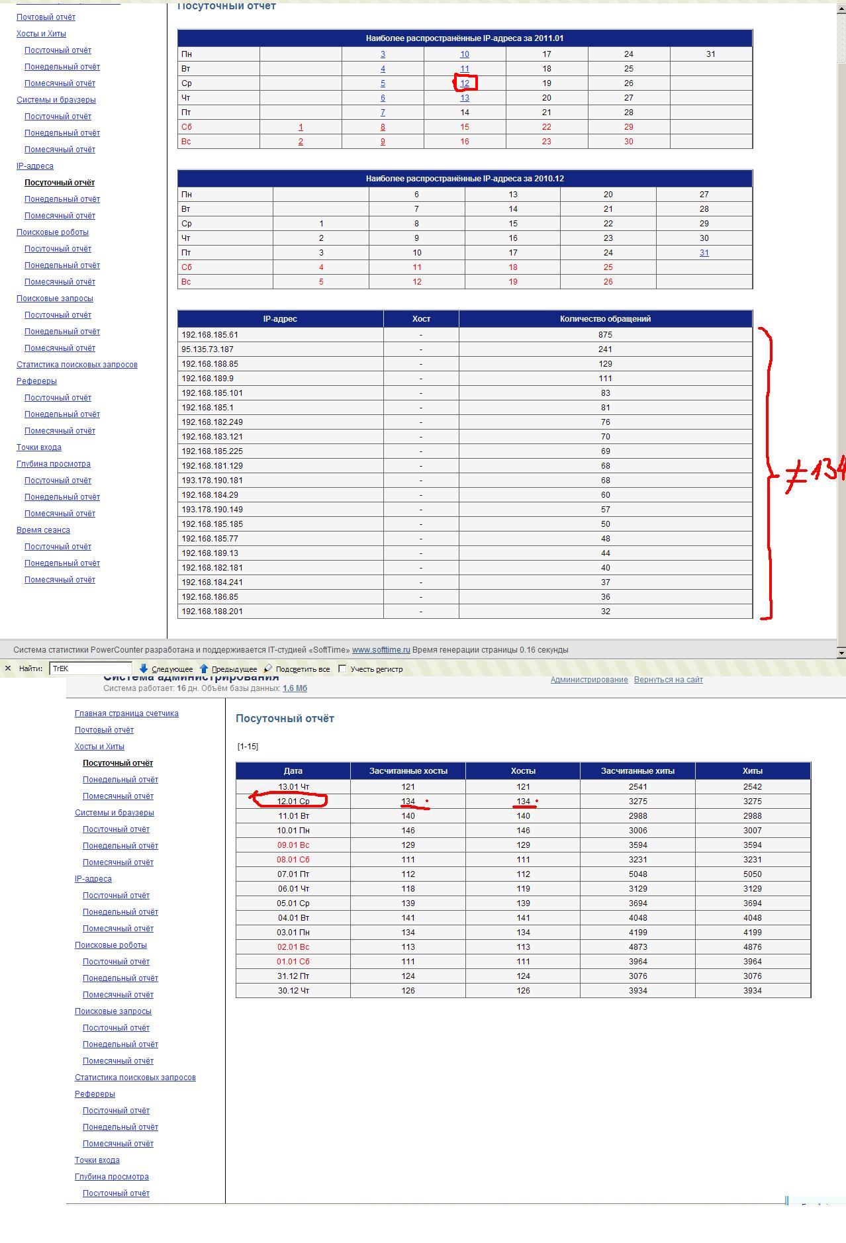The height and width of the screenshot is (1243, 846).
Task: Click the 5048 counted hits cell
Action: 638,874
